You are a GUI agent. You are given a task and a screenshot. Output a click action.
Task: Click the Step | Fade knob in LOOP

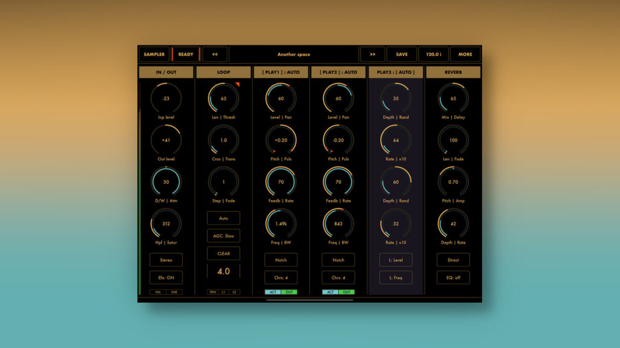point(223,182)
